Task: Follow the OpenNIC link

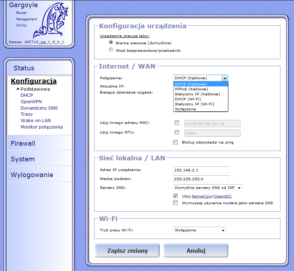Action: coord(223,196)
